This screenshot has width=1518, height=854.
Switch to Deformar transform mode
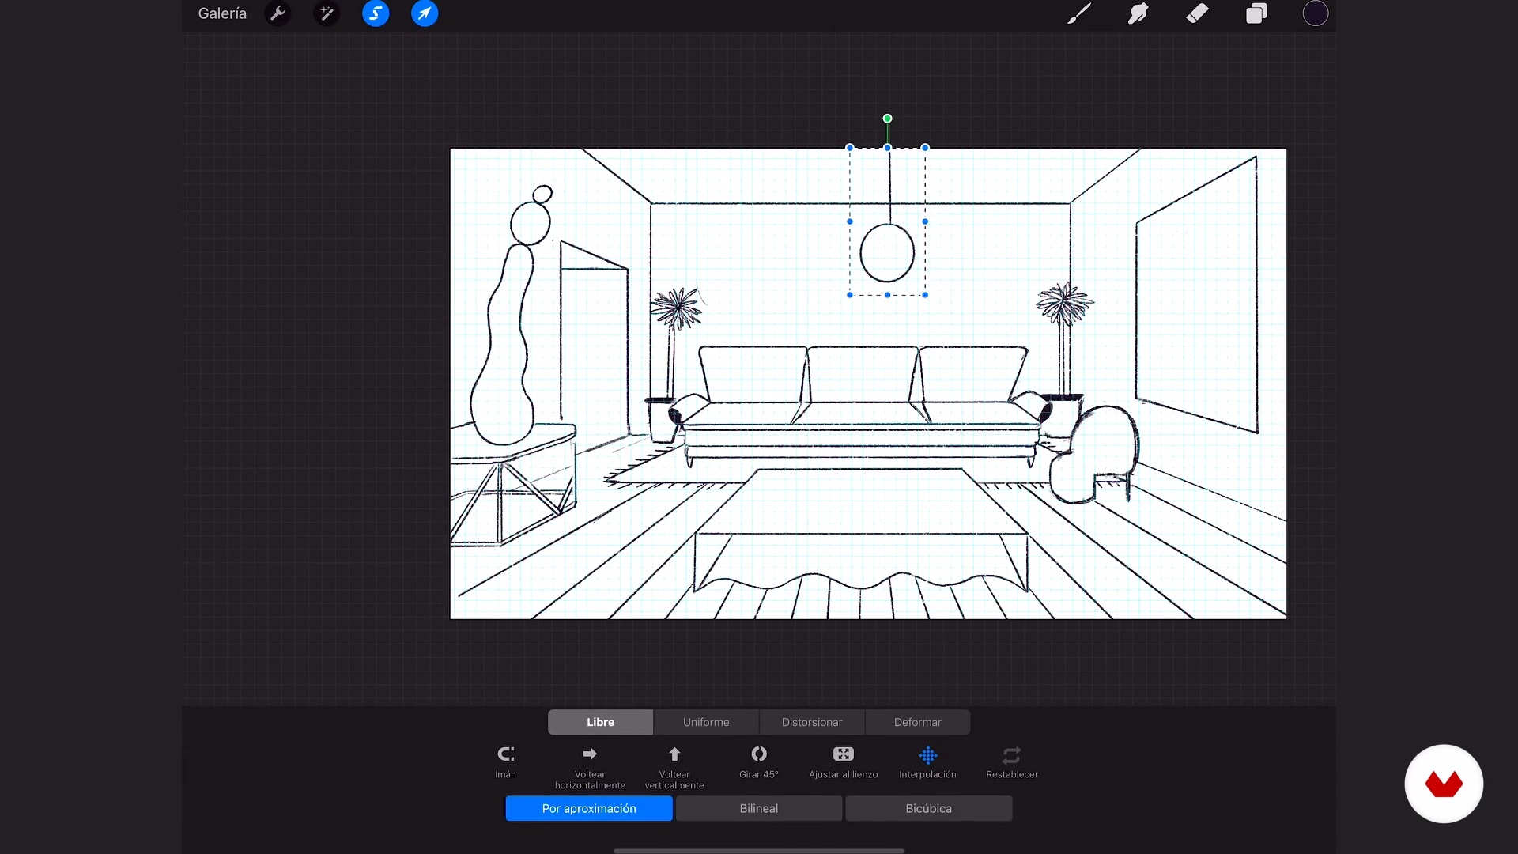coord(918,722)
